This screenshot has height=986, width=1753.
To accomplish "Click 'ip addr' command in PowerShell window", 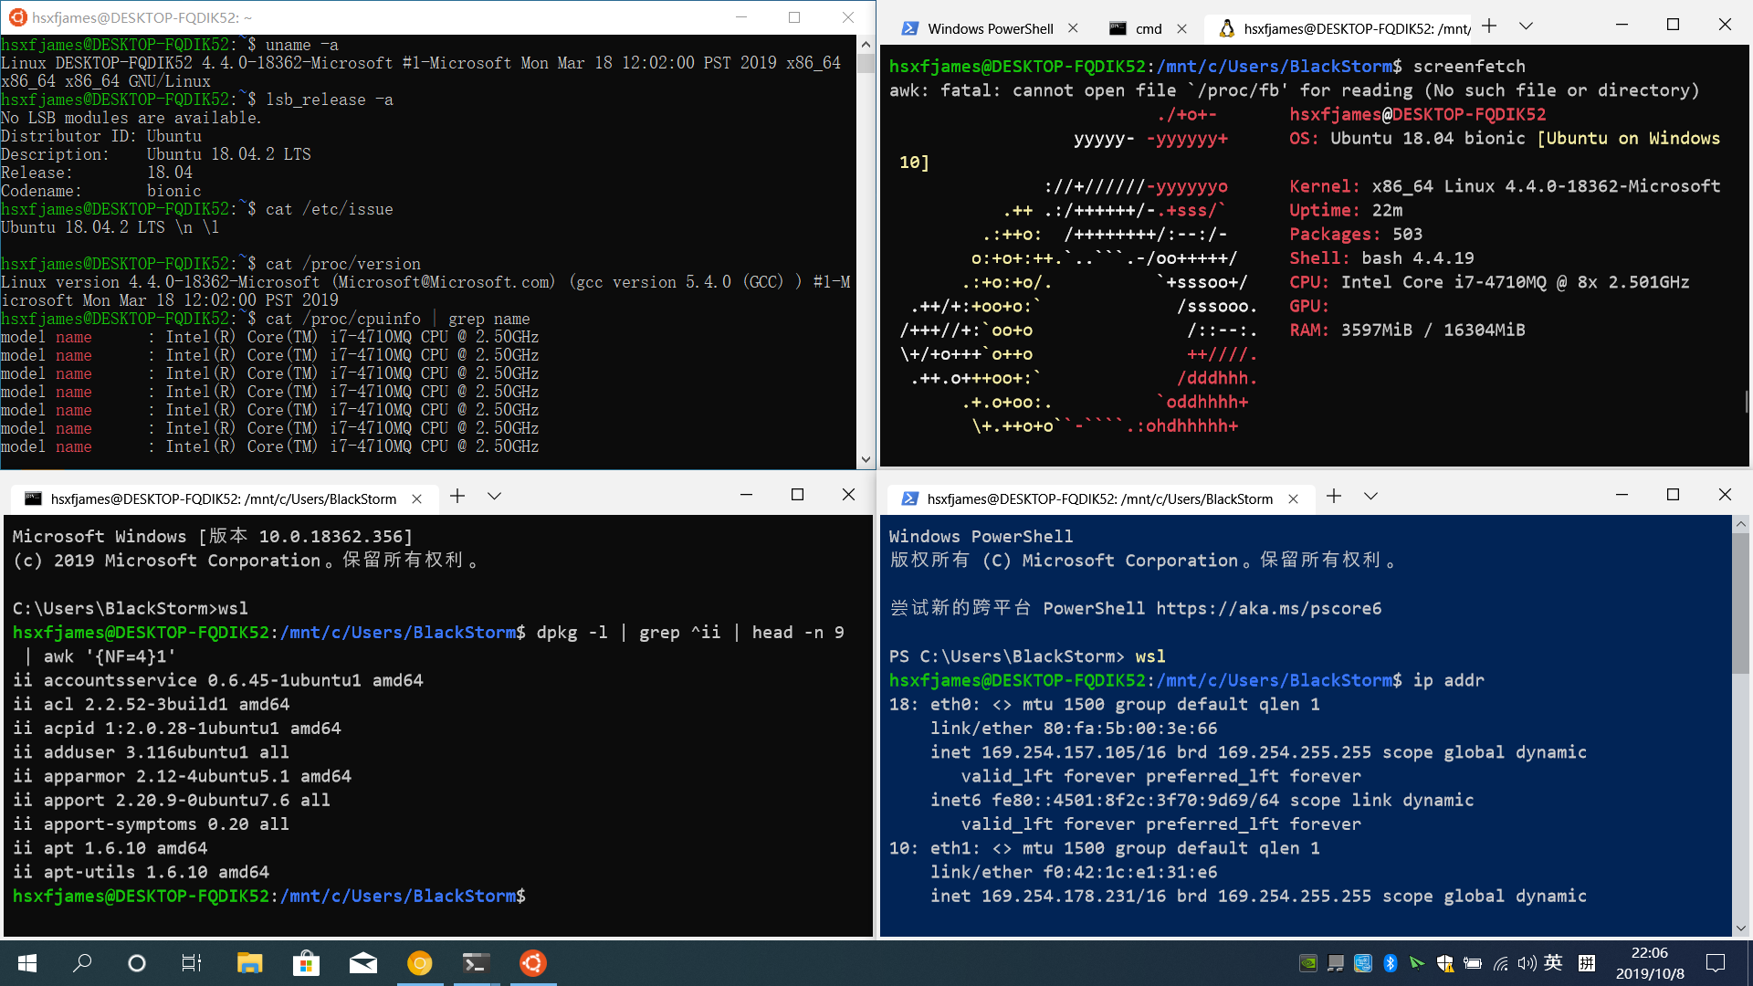I will coord(1449,681).
